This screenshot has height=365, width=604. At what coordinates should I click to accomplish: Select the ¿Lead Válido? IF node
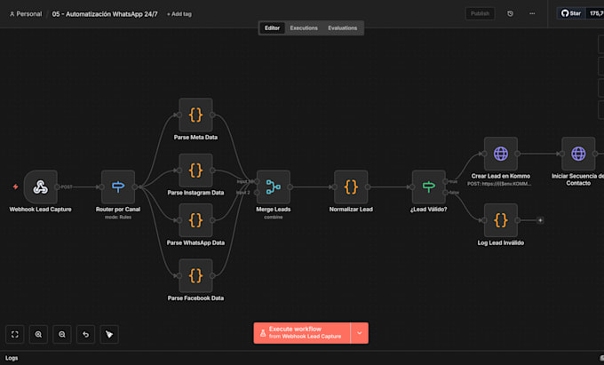(429, 187)
